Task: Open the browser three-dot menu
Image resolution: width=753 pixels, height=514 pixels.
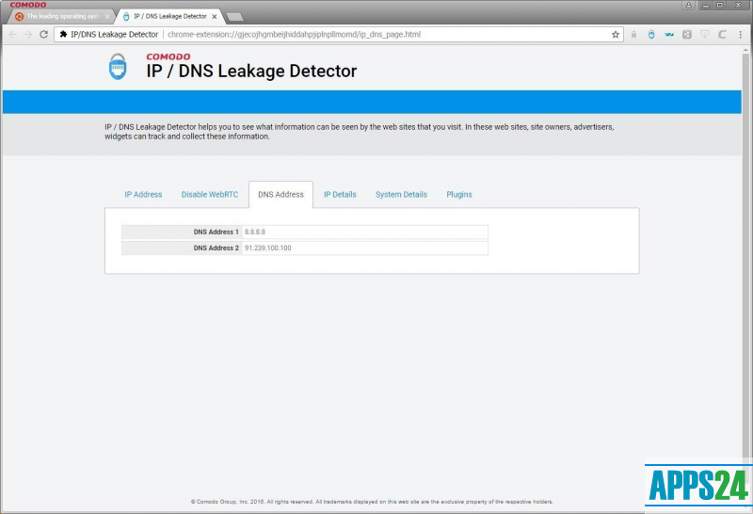Action: [741, 35]
